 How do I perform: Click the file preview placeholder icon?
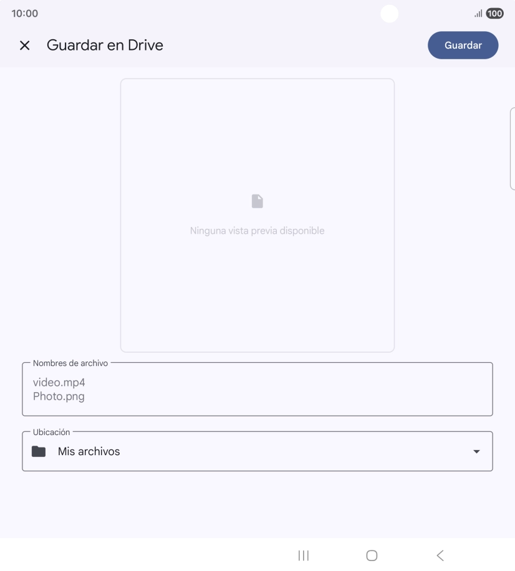click(x=257, y=201)
